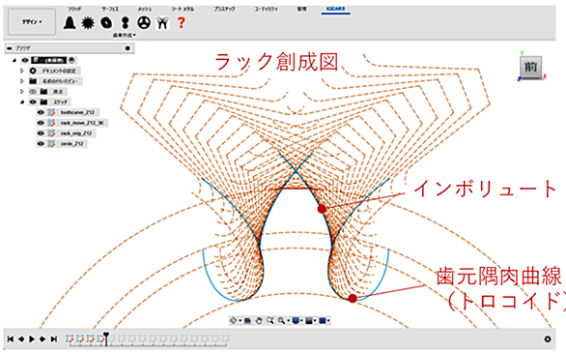Click the 前 face of the ViewCube
The width and height of the screenshot is (566, 352).
pyautogui.click(x=530, y=67)
